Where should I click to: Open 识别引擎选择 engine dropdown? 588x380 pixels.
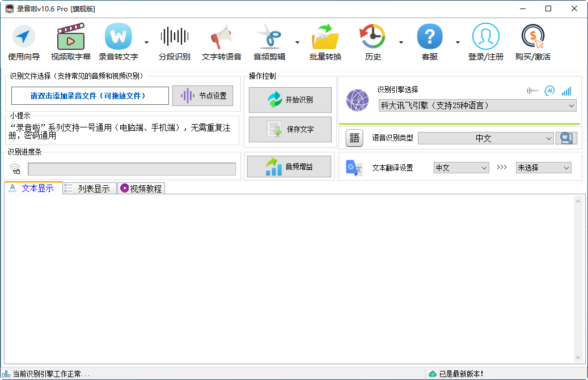pyautogui.click(x=477, y=105)
